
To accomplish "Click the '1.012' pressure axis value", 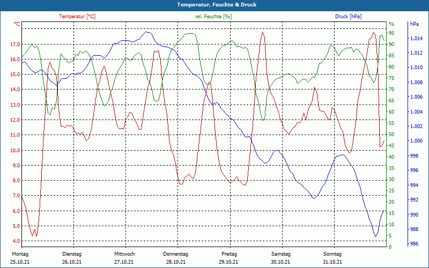I will 416,53.
